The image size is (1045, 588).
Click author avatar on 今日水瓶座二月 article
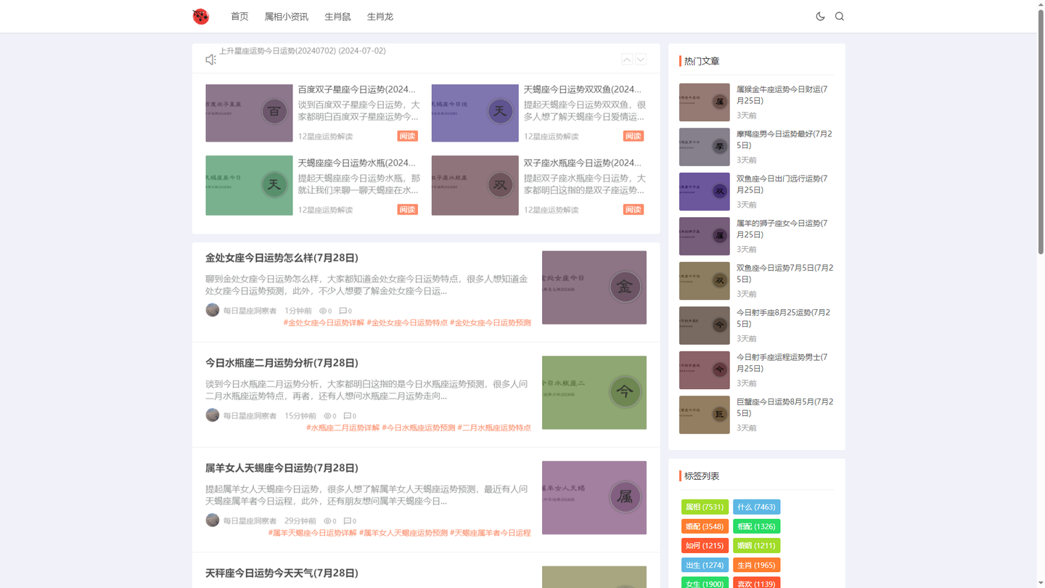pyautogui.click(x=213, y=415)
